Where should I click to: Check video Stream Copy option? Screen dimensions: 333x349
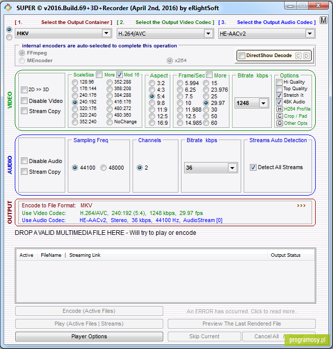(x=24, y=111)
